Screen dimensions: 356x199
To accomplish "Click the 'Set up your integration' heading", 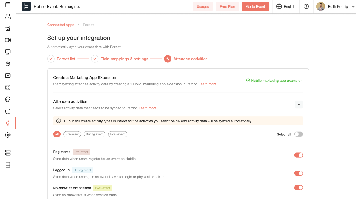I will point(79,38).
